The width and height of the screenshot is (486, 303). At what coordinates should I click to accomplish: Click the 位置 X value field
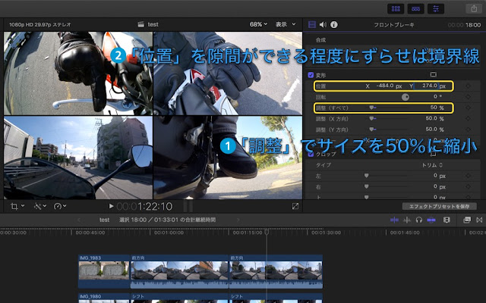click(x=384, y=86)
